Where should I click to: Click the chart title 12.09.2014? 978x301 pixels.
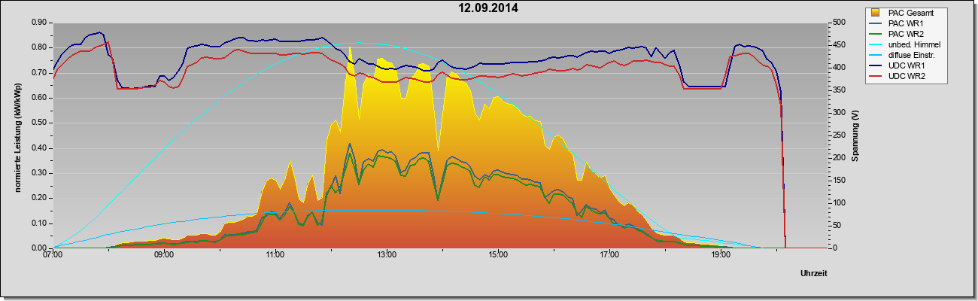coord(488,8)
